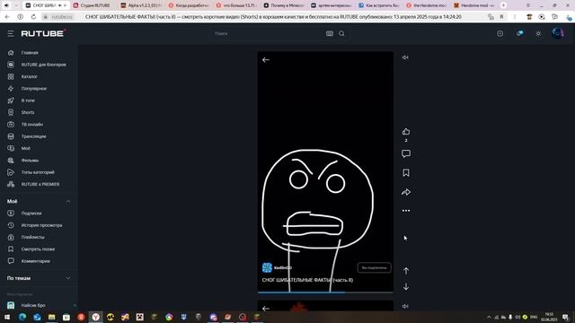The width and height of the screenshot is (575, 323).
Task: Select the Каталог grid icon
Action: pos(11,76)
